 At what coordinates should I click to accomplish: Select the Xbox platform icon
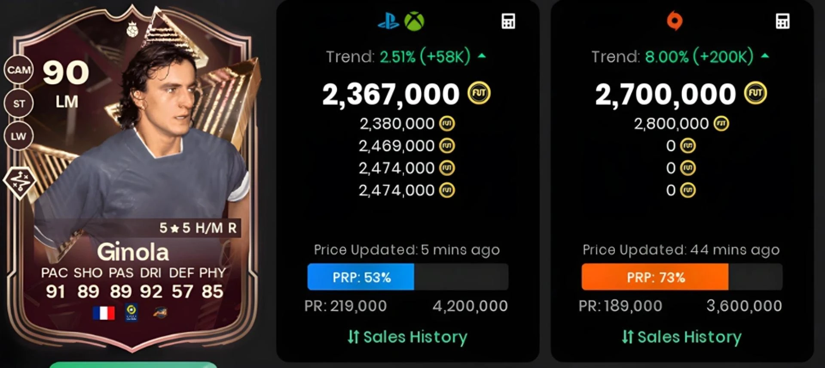point(414,21)
